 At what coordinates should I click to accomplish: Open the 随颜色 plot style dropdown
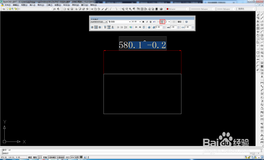click(246, 9)
